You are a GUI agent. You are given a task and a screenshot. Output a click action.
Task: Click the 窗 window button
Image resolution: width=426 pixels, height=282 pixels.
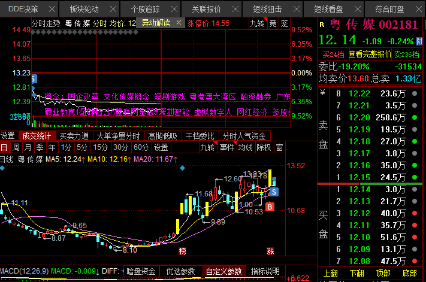pyautogui.click(x=280, y=147)
